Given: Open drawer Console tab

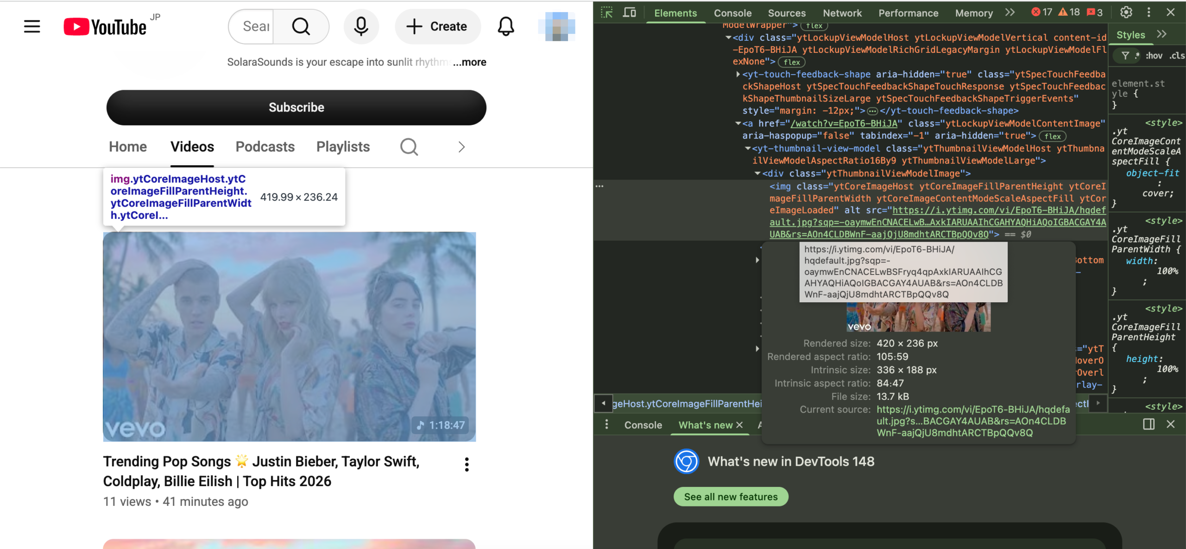Looking at the screenshot, I should [x=643, y=425].
